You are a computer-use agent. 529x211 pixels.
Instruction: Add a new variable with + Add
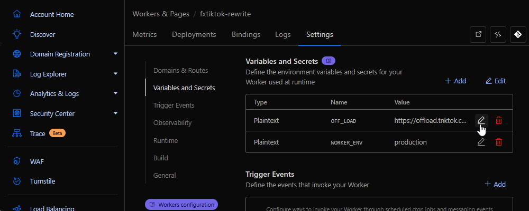(x=455, y=81)
